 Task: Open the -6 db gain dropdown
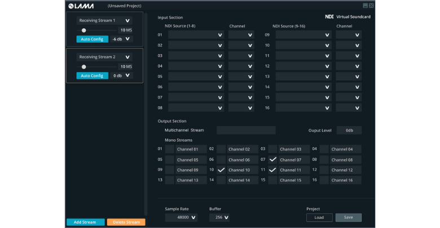(x=127, y=39)
